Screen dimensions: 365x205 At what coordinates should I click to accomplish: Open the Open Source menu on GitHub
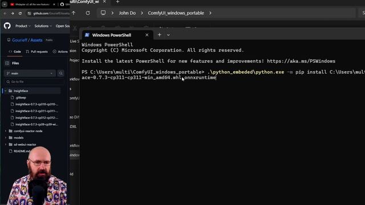(x=63, y=26)
